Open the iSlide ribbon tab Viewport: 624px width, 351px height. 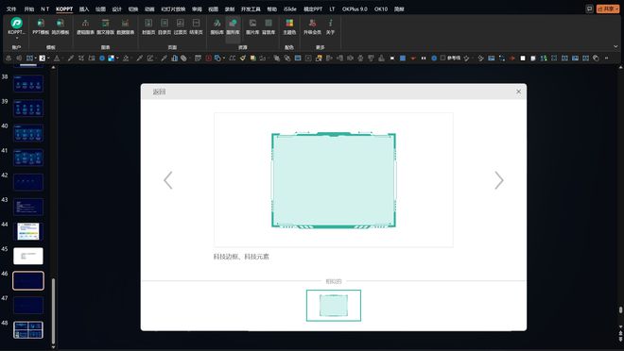[x=289, y=8]
